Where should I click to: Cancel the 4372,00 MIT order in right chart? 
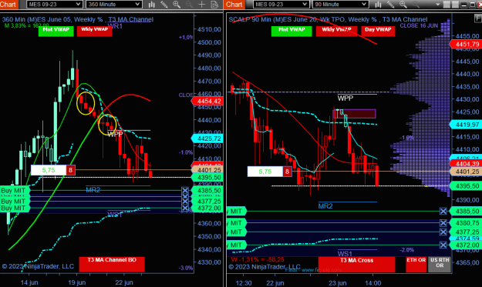pos(443,245)
